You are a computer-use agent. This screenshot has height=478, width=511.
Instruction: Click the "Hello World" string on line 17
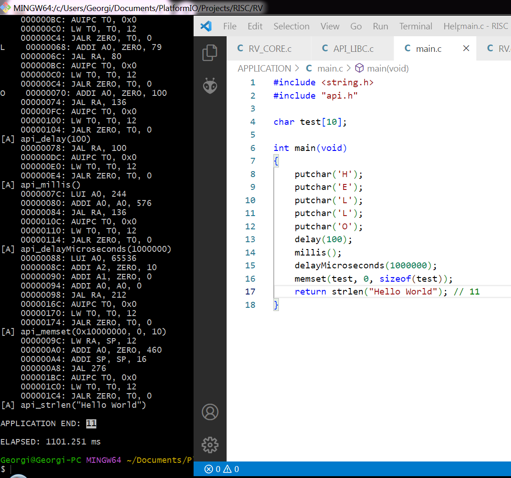click(403, 291)
